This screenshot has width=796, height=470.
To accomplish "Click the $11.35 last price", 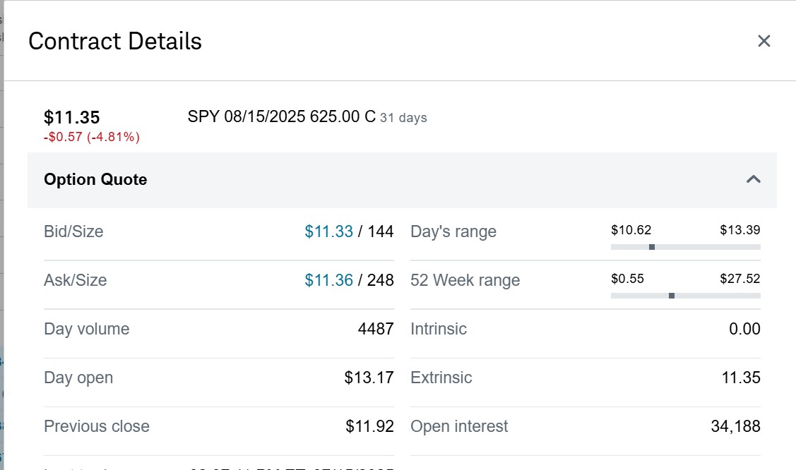I will [72, 117].
